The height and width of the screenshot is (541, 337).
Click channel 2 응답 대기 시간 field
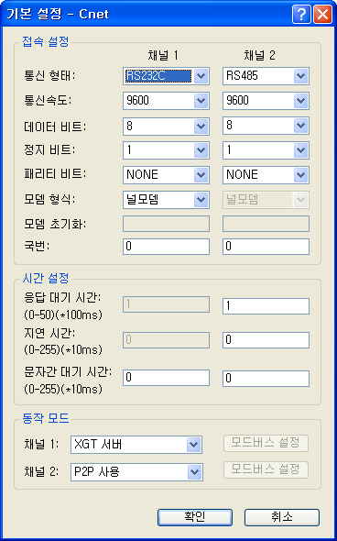266,306
